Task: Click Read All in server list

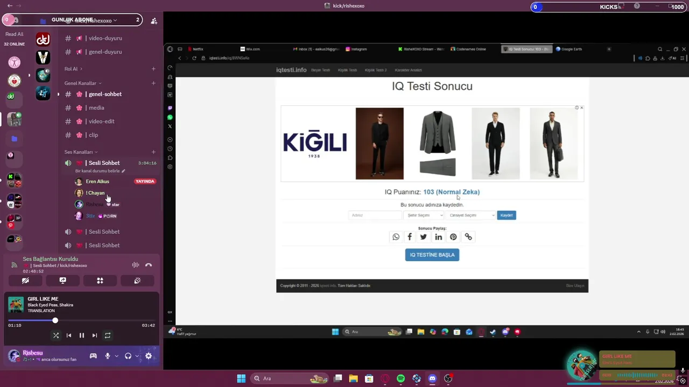Action: [14, 34]
